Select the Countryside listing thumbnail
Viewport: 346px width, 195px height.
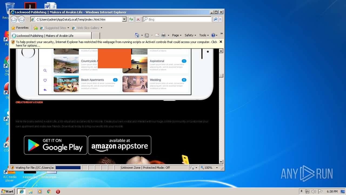(66, 65)
